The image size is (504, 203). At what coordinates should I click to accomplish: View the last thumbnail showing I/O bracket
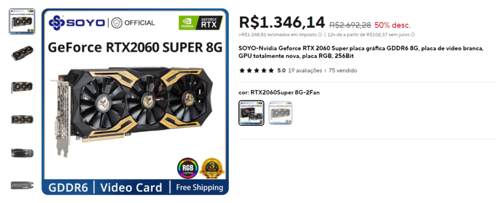(x=22, y=185)
